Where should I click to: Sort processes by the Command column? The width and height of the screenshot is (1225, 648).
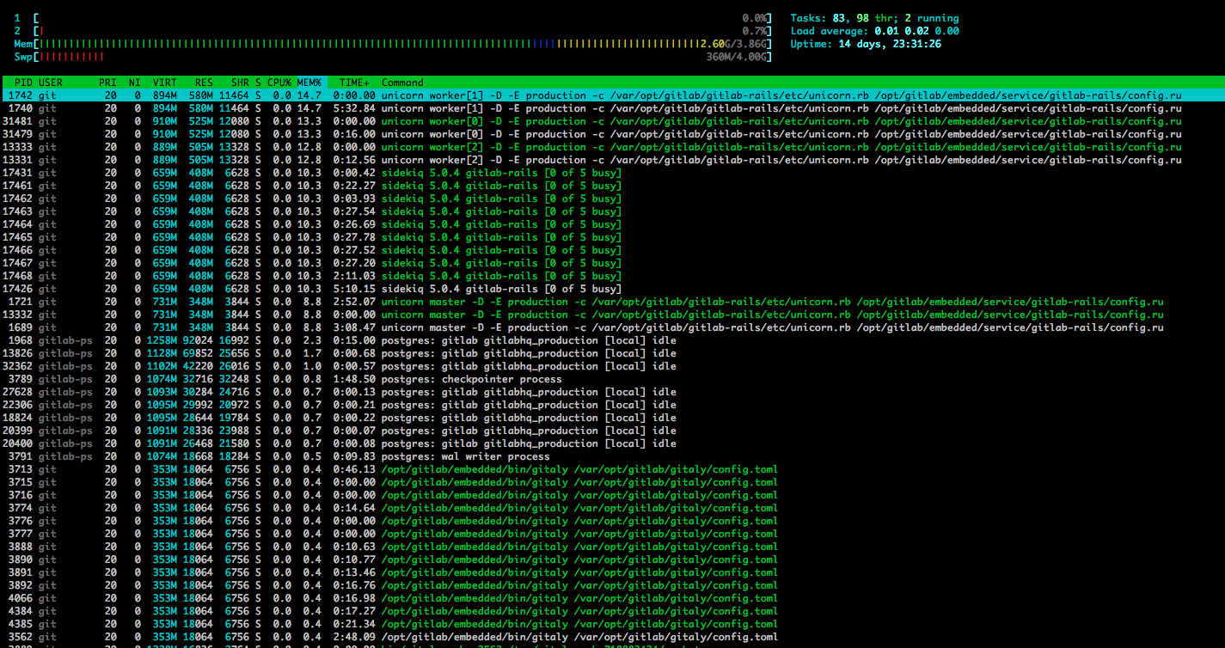tap(401, 83)
